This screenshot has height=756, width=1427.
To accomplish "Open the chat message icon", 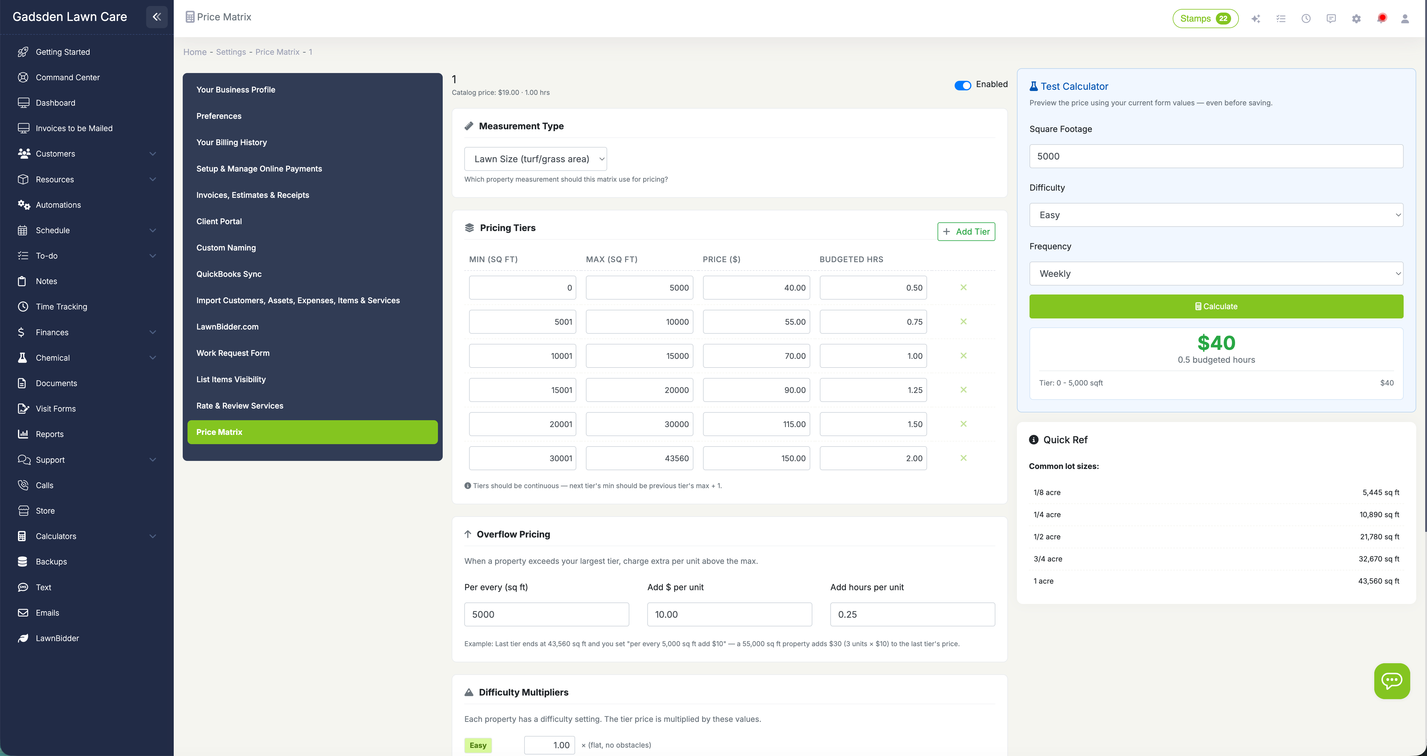I will pos(1331,18).
